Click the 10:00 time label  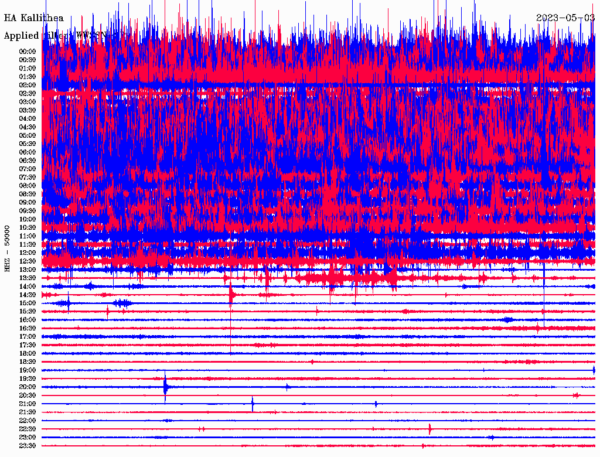pyautogui.click(x=28, y=220)
